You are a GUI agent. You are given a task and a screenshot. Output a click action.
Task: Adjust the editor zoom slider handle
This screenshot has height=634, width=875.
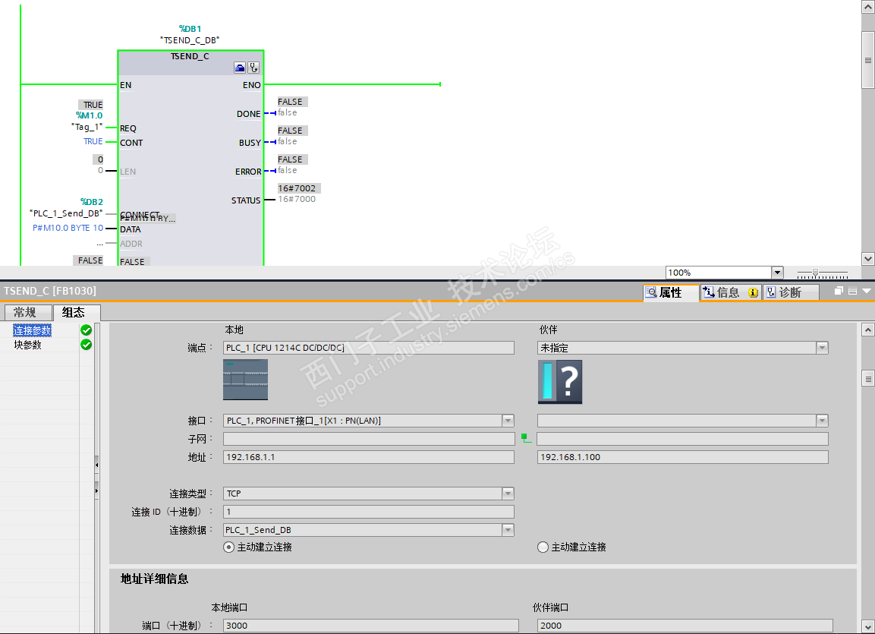pyautogui.click(x=815, y=273)
